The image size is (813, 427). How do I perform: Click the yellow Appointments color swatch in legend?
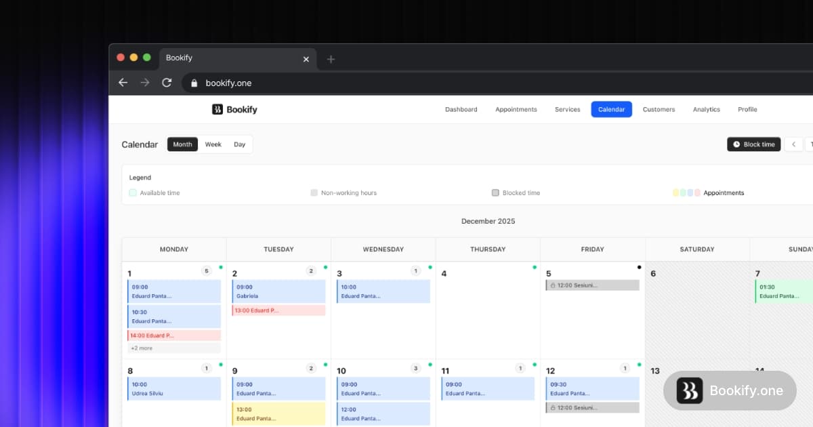pyautogui.click(x=675, y=192)
